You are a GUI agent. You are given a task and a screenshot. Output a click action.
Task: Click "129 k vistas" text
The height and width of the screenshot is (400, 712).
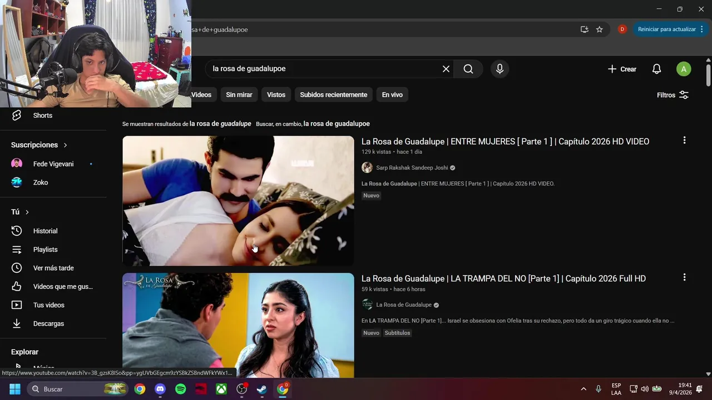coord(376,152)
